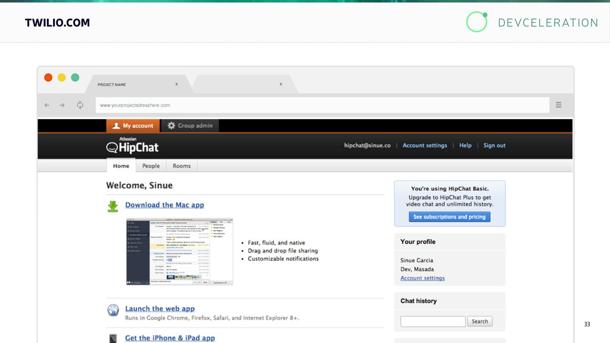Click Customizable notifications bullet

(x=283, y=258)
